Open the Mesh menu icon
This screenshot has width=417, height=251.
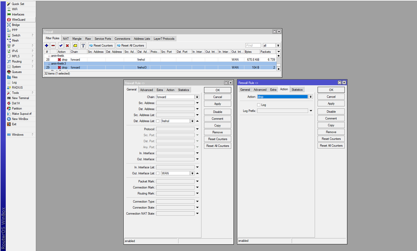[9, 40]
